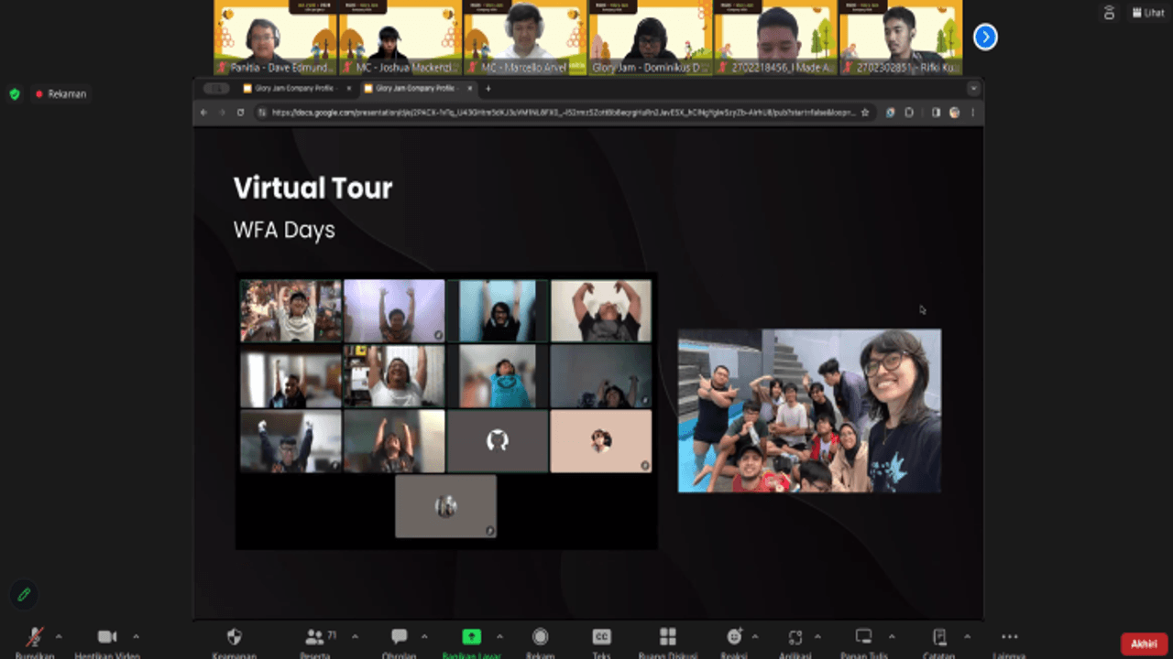Close the first Glory Jam browser tab
1173x659 pixels.
(348, 89)
